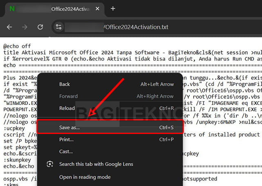
Task: Click the green N favicon on the tab
Action: pyautogui.click(x=11, y=9)
